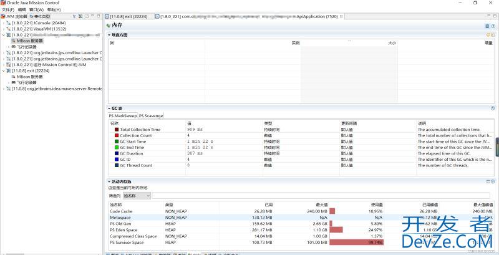Open the 窗口(W) menu
Viewport: 499px width, 255px height.
click(x=36, y=10)
